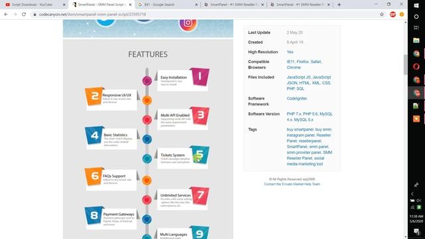Open the CodeIgniter framework link
This screenshot has height=239, width=425.
click(x=297, y=99)
